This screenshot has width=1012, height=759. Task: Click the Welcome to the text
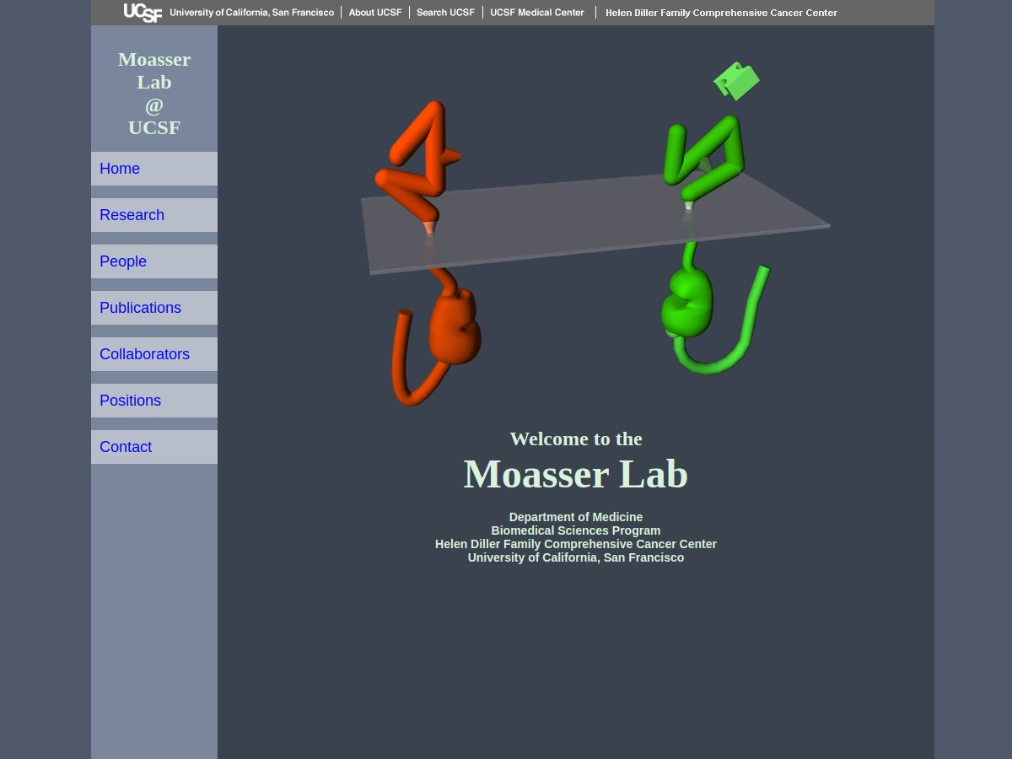click(x=576, y=439)
